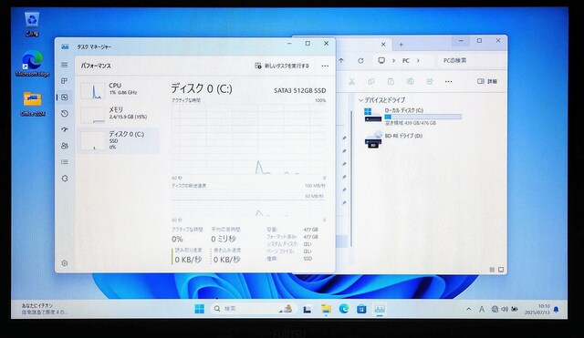Select ローカル ディスク (C:) drive
Screen dimensions: 584x338
412,116
